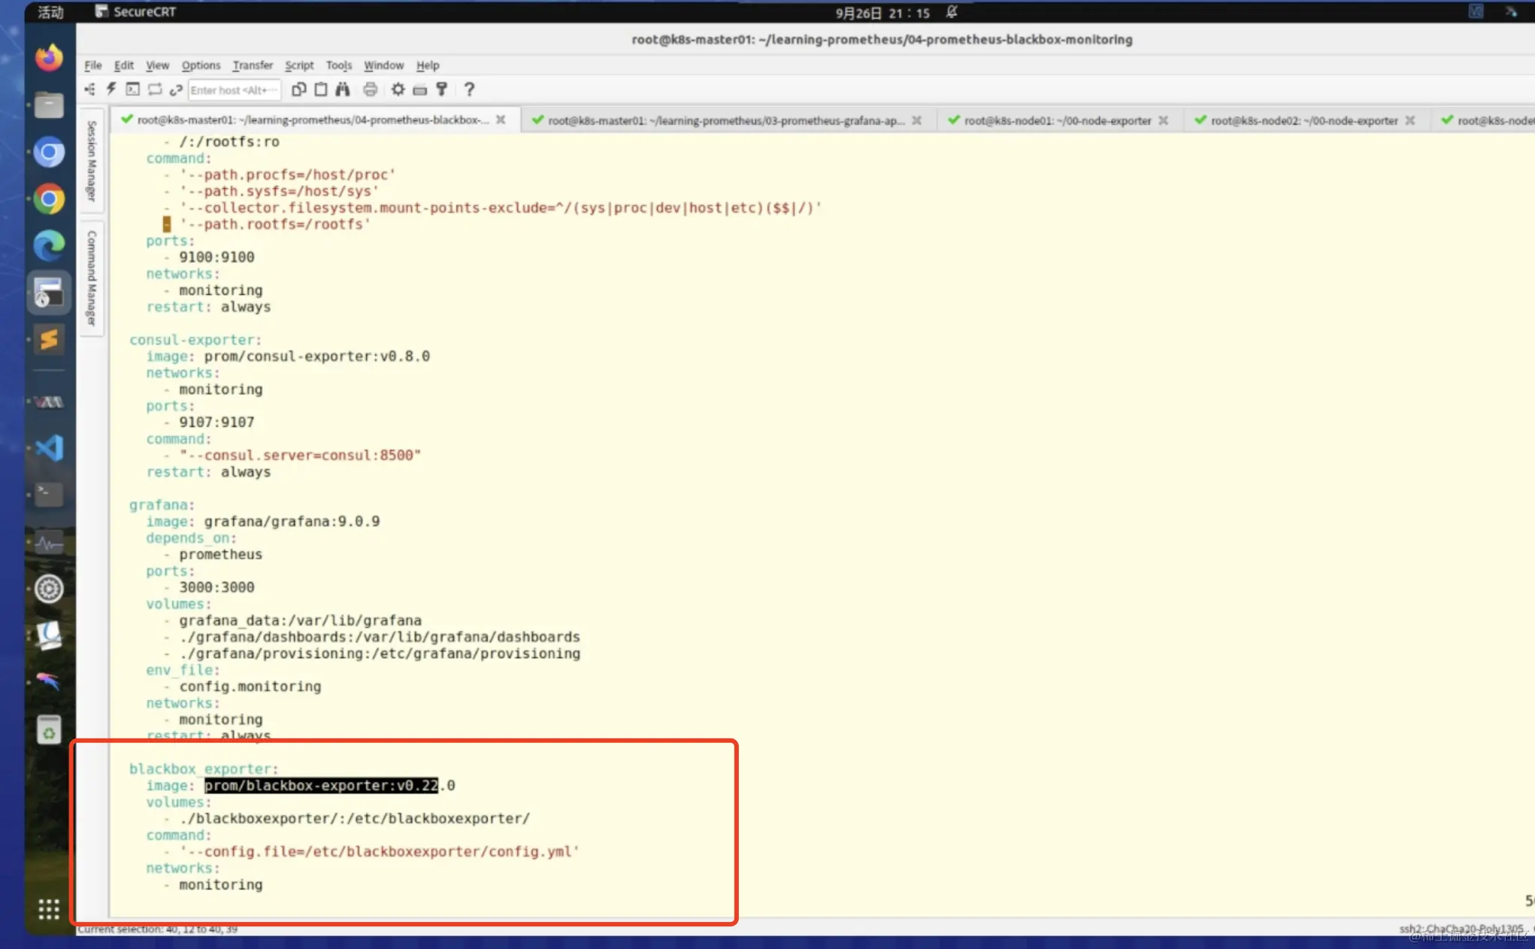Image resolution: width=1535 pixels, height=949 pixels.
Task: Switch to the k8s-node01 node-exporter tab
Action: (1056, 120)
